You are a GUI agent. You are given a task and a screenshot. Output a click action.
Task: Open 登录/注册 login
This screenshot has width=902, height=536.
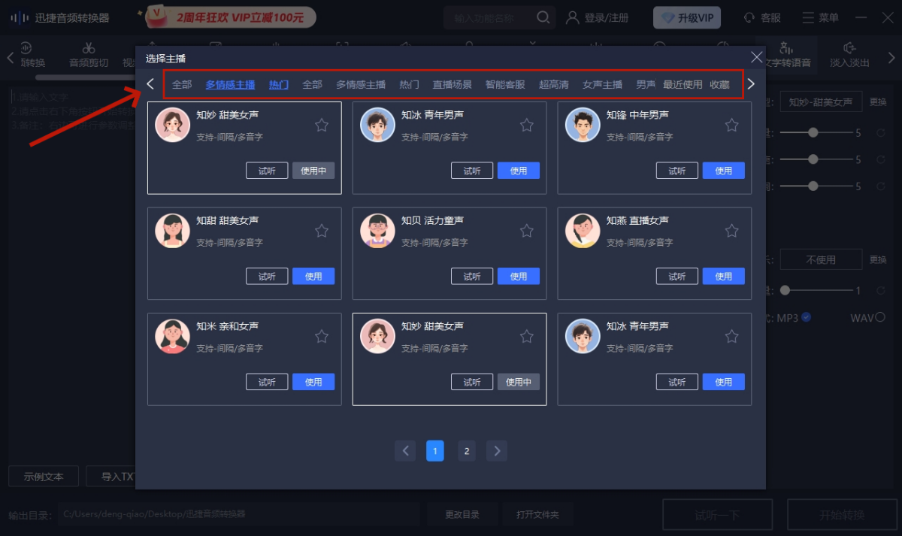click(598, 17)
